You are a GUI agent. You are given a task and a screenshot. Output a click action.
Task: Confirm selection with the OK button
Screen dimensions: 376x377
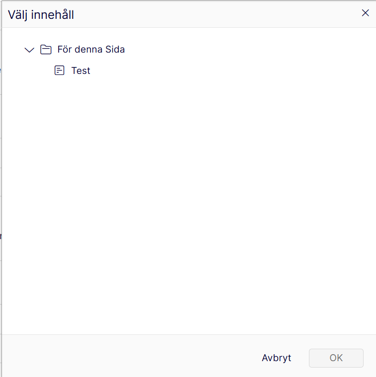tap(336, 358)
